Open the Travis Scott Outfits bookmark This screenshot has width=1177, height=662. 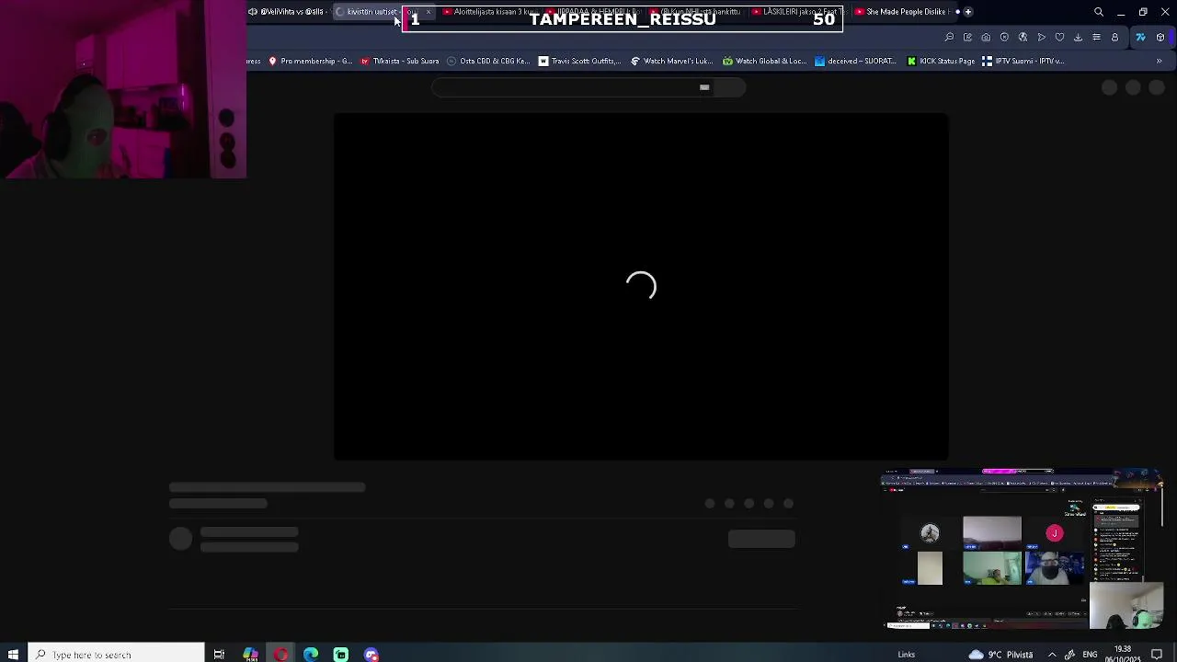pos(579,62)
